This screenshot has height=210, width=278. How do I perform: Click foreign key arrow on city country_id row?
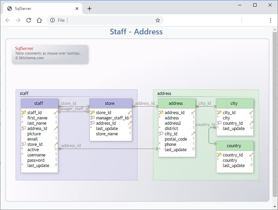[251, 123]
